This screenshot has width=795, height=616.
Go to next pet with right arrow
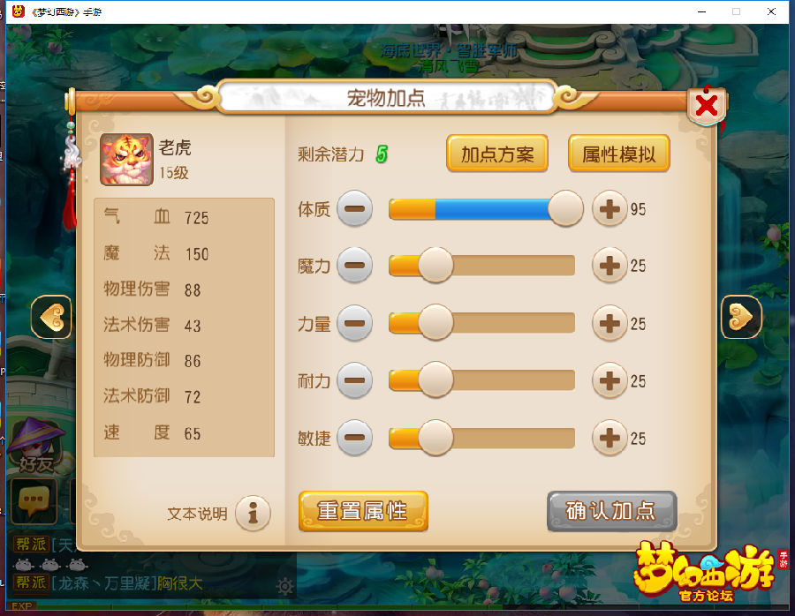click(741, 317)
